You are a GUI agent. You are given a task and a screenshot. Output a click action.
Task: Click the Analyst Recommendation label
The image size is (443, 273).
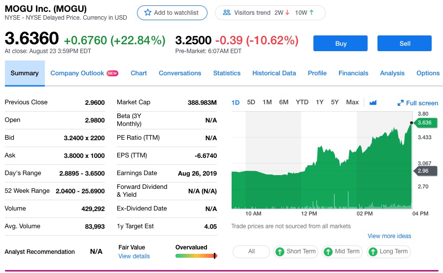pyautogui.click(x=40, y=251)
